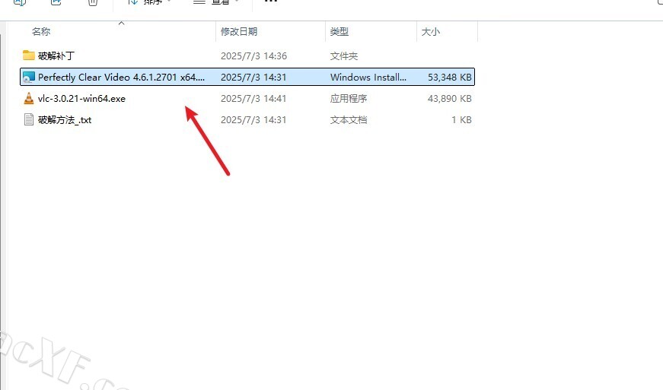The width and height of the screenshot is (663, 390).
Task: Open the 排序 sort dropdown
Action: (x=149, y=2)
